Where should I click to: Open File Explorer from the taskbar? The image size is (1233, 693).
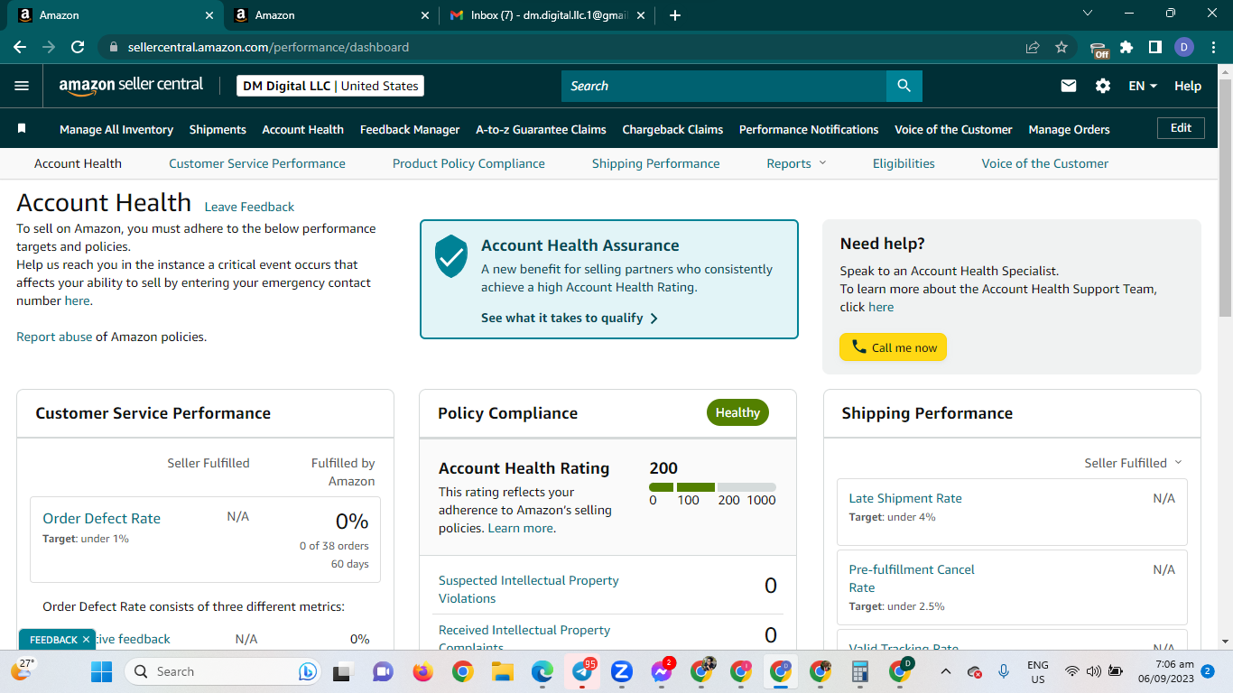pyautogui.click(x=502, y=671)
